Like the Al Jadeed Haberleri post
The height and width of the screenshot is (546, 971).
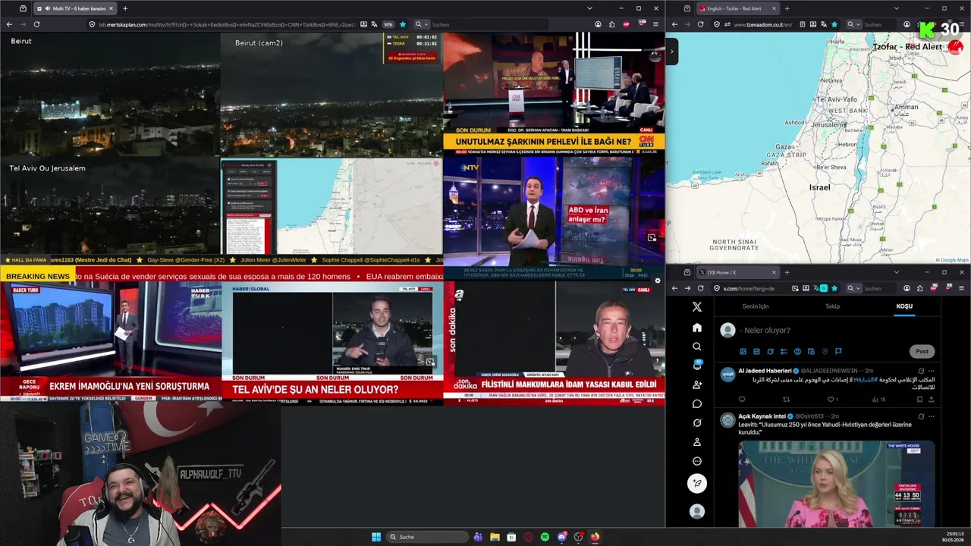coord(832,399)
